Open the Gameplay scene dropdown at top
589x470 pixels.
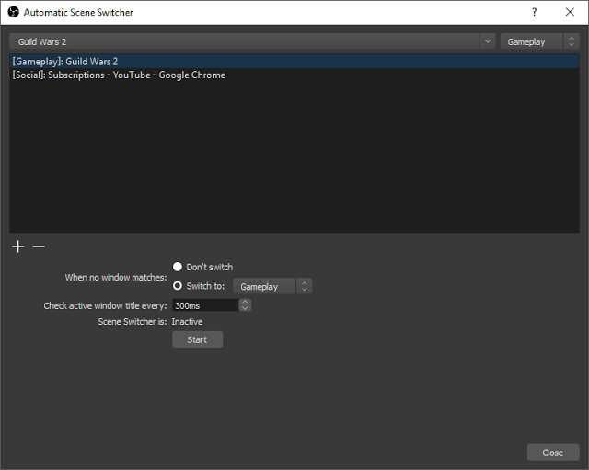539,41
